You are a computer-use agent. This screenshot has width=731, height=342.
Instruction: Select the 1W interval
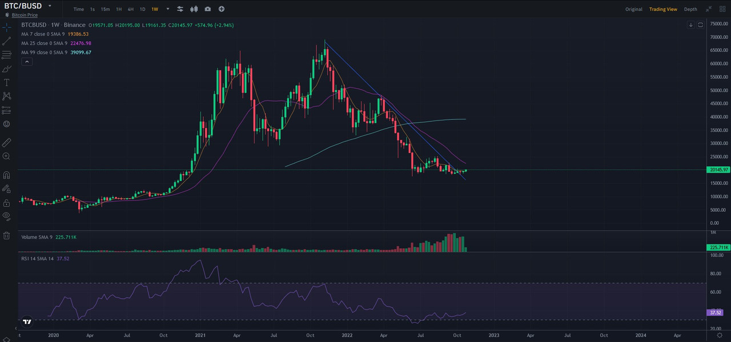coord(155,9)
